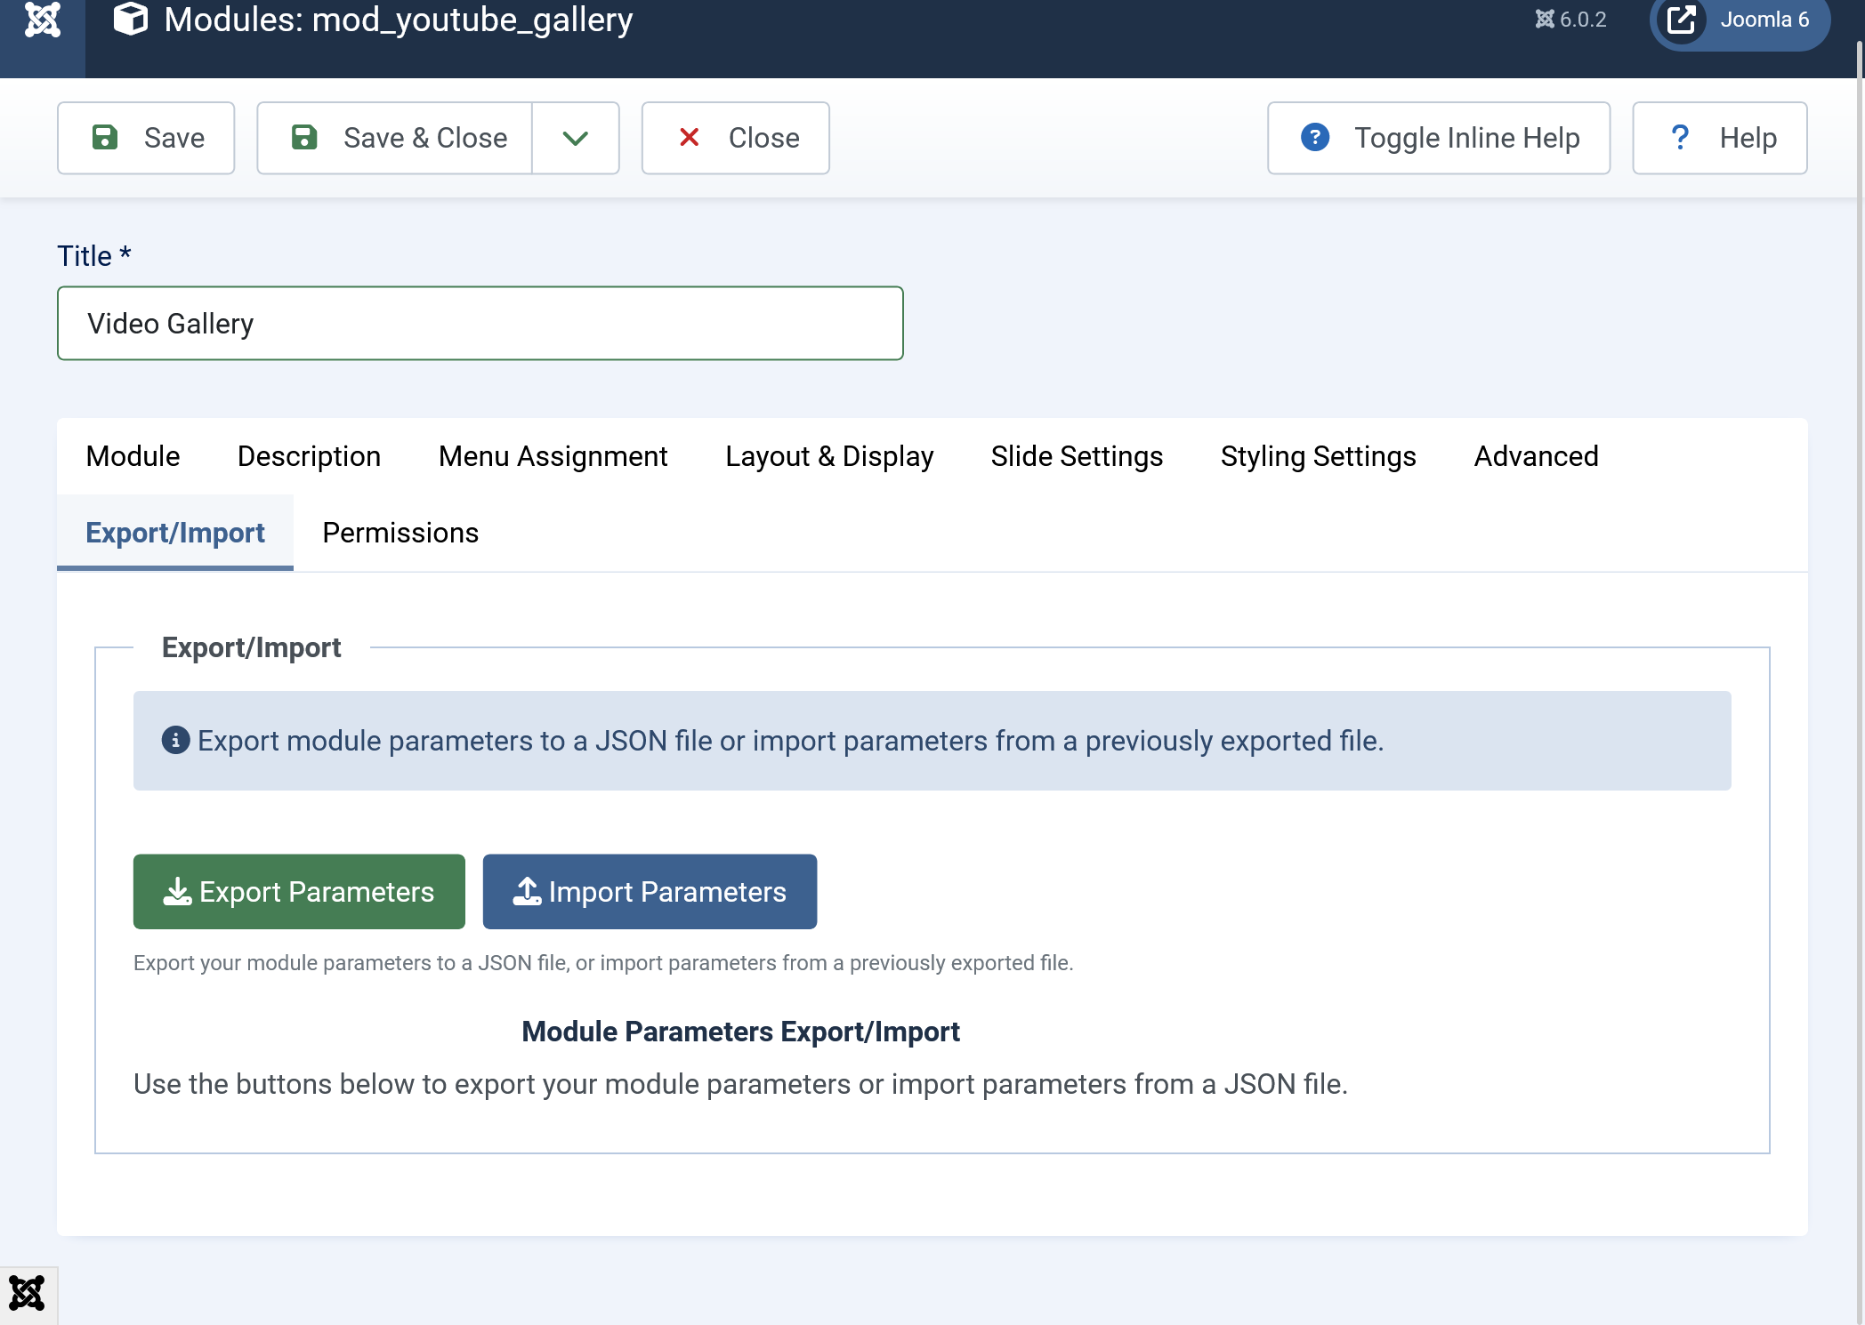The height and width of the screenshot is (1325, 1865).
Task: Open site preview via Joomla 6 external-link icon
Action: (x=1681, y=20)
